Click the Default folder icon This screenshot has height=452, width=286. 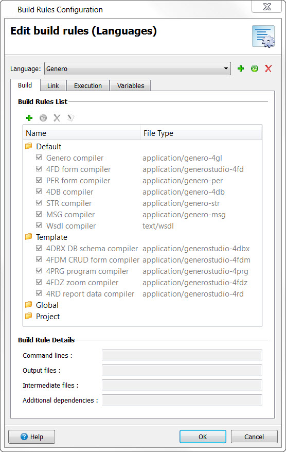(x=28, y=146)
